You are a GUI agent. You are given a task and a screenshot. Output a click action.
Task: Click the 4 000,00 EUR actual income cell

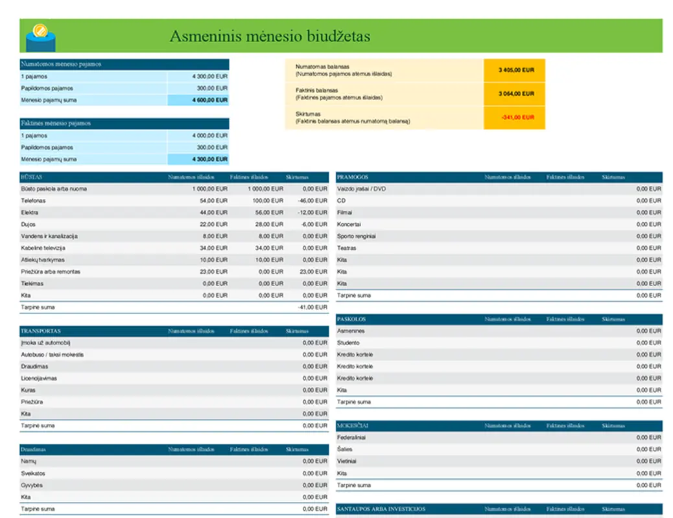[x=209, y=136]
